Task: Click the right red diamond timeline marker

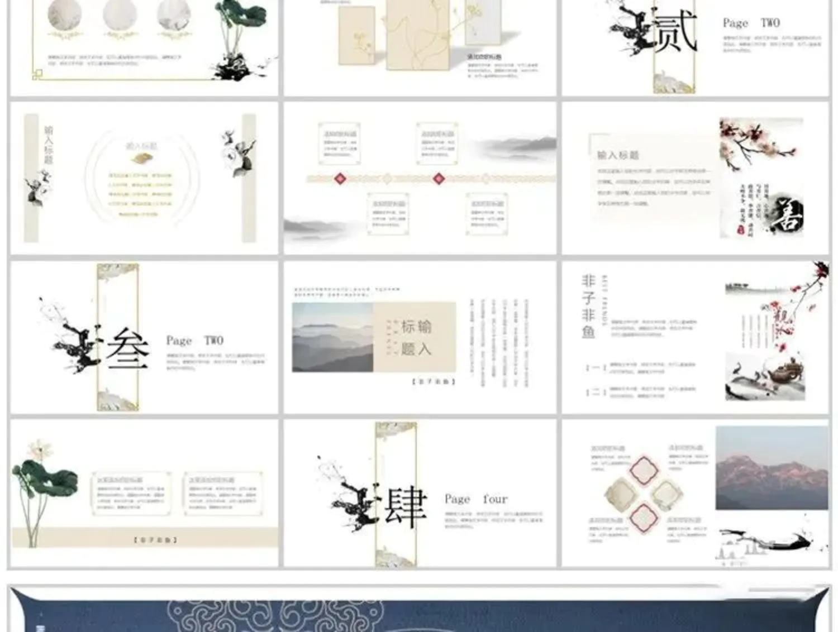Action: 439,179
